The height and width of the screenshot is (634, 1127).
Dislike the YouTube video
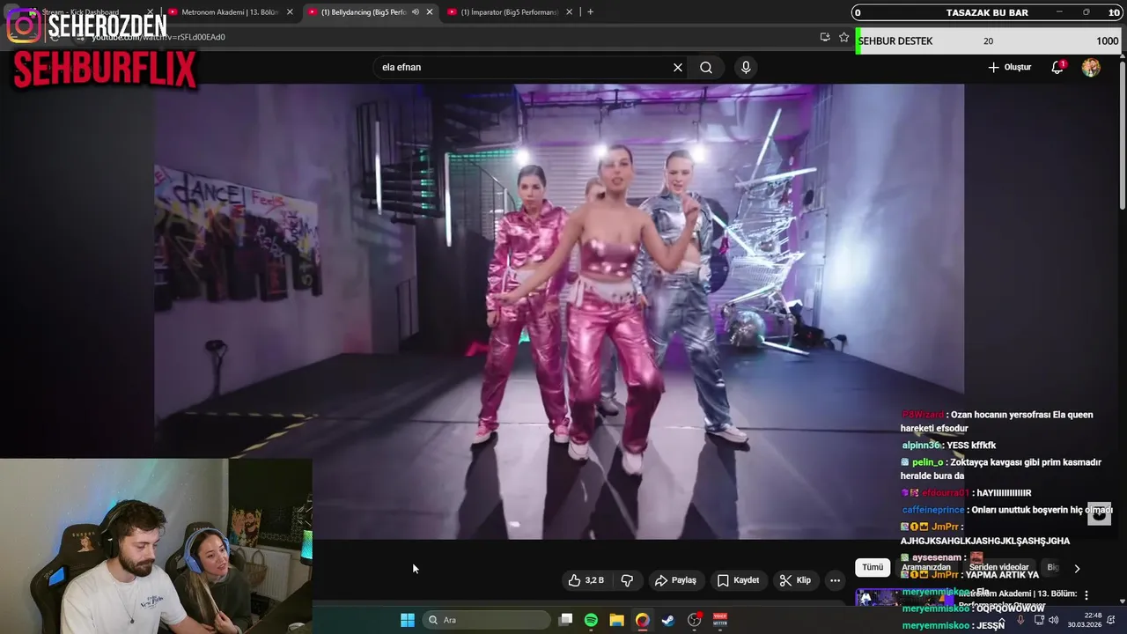pos(627,580)
